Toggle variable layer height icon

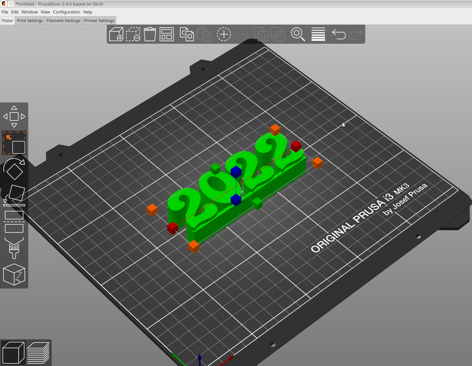318,34
